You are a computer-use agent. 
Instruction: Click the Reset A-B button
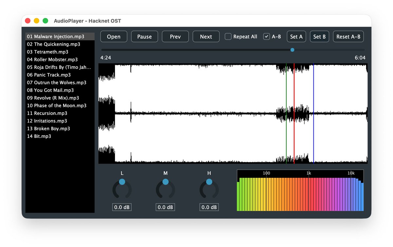point(348,37)
